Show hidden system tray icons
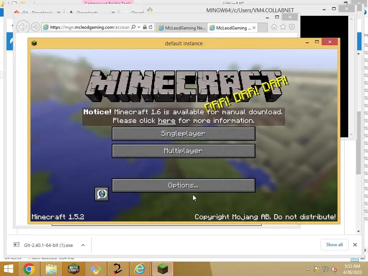This screenshot has width=368, height=276. (308, 269)
